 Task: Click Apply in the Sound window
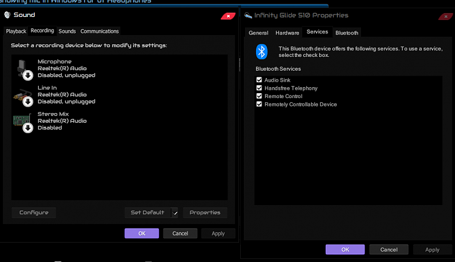coord(218,234)
